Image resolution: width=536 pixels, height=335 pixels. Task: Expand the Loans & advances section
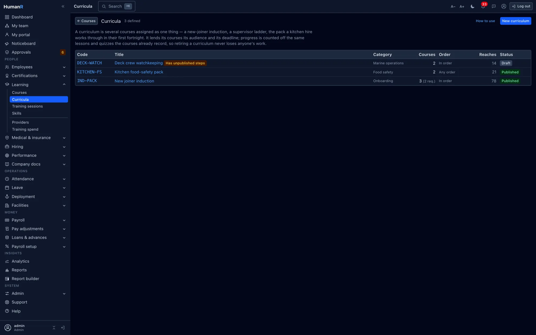pyautogui.click(x=35, y=238)
